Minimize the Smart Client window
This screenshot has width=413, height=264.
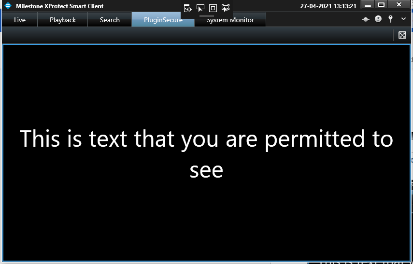tap(368, 5)
